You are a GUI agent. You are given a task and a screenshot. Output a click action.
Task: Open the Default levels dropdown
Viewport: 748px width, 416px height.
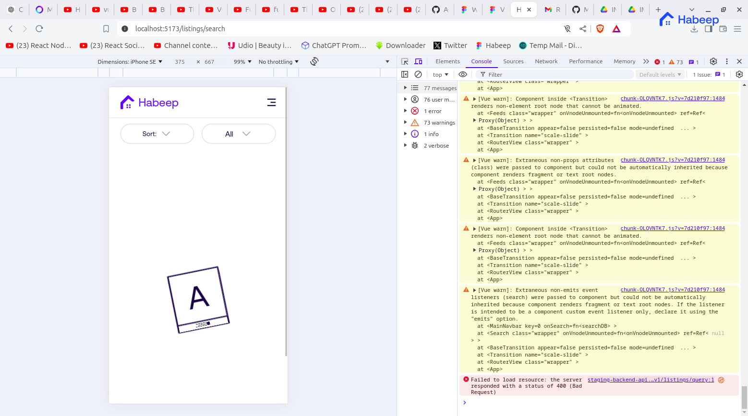[x=660, y=75]
